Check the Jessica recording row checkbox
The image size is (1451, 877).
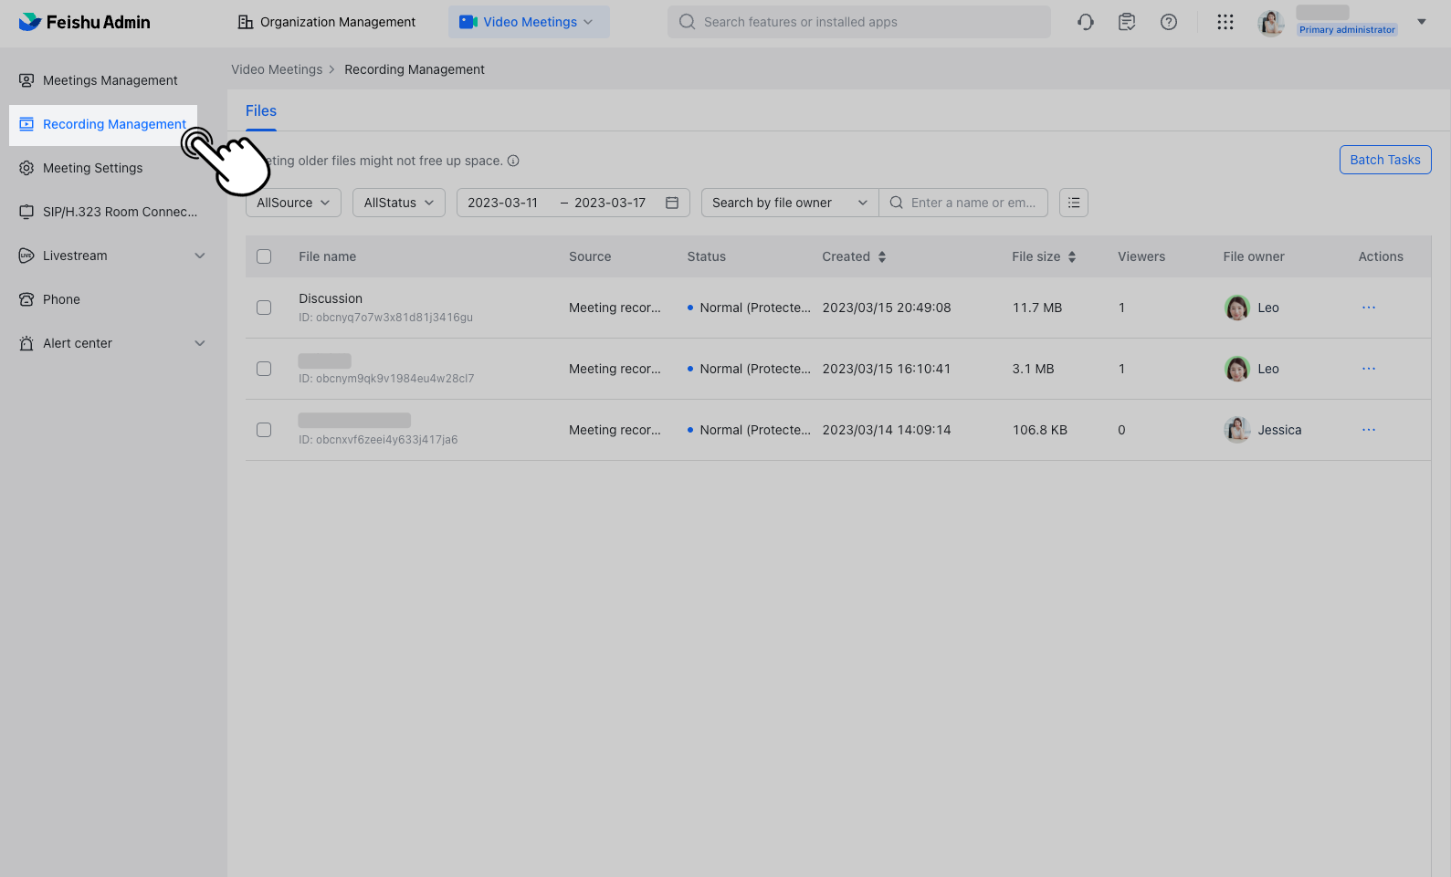(264, 430)
